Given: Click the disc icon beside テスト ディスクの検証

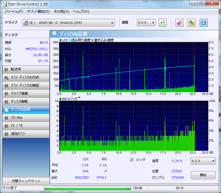Looking at the screenshot, I should (6, 85).
